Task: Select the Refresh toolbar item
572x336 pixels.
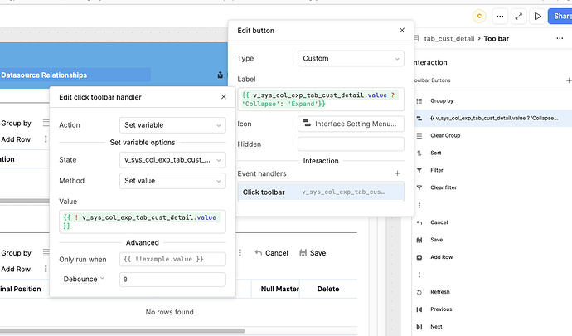Action: tap(492, 292)
